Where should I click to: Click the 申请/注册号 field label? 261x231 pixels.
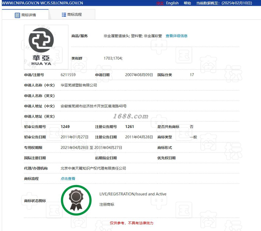point(34,75)
